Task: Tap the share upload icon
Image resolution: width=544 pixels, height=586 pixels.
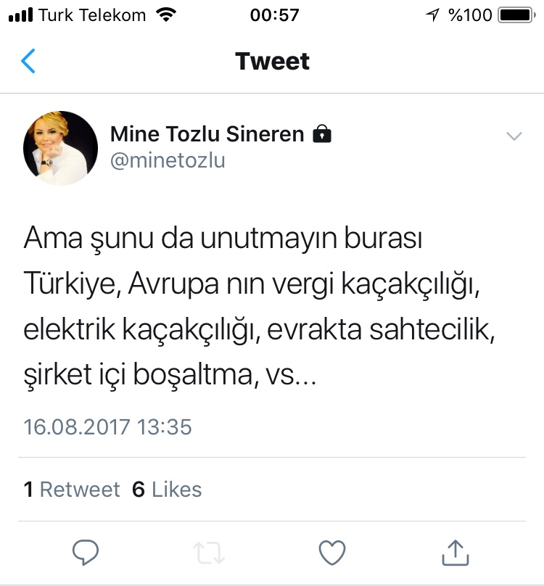Action: (x=456, y=552)
